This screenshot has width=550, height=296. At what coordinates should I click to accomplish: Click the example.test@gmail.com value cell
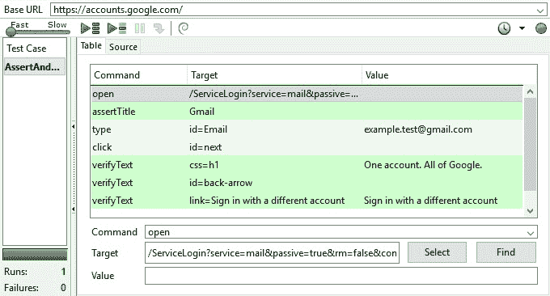click(x=418, y=129)
